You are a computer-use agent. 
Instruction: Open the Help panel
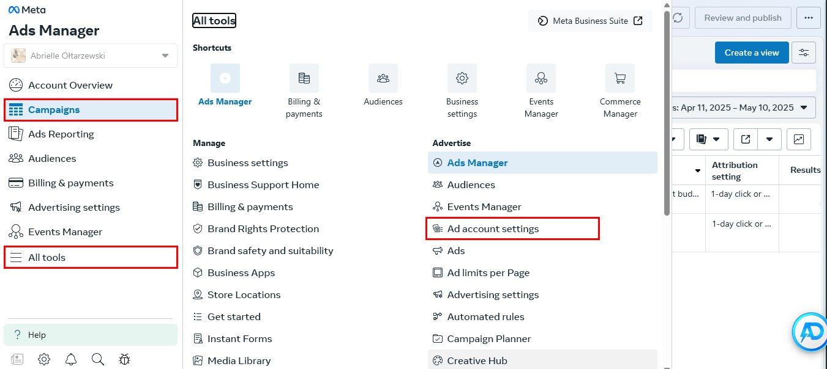point(91,335)
